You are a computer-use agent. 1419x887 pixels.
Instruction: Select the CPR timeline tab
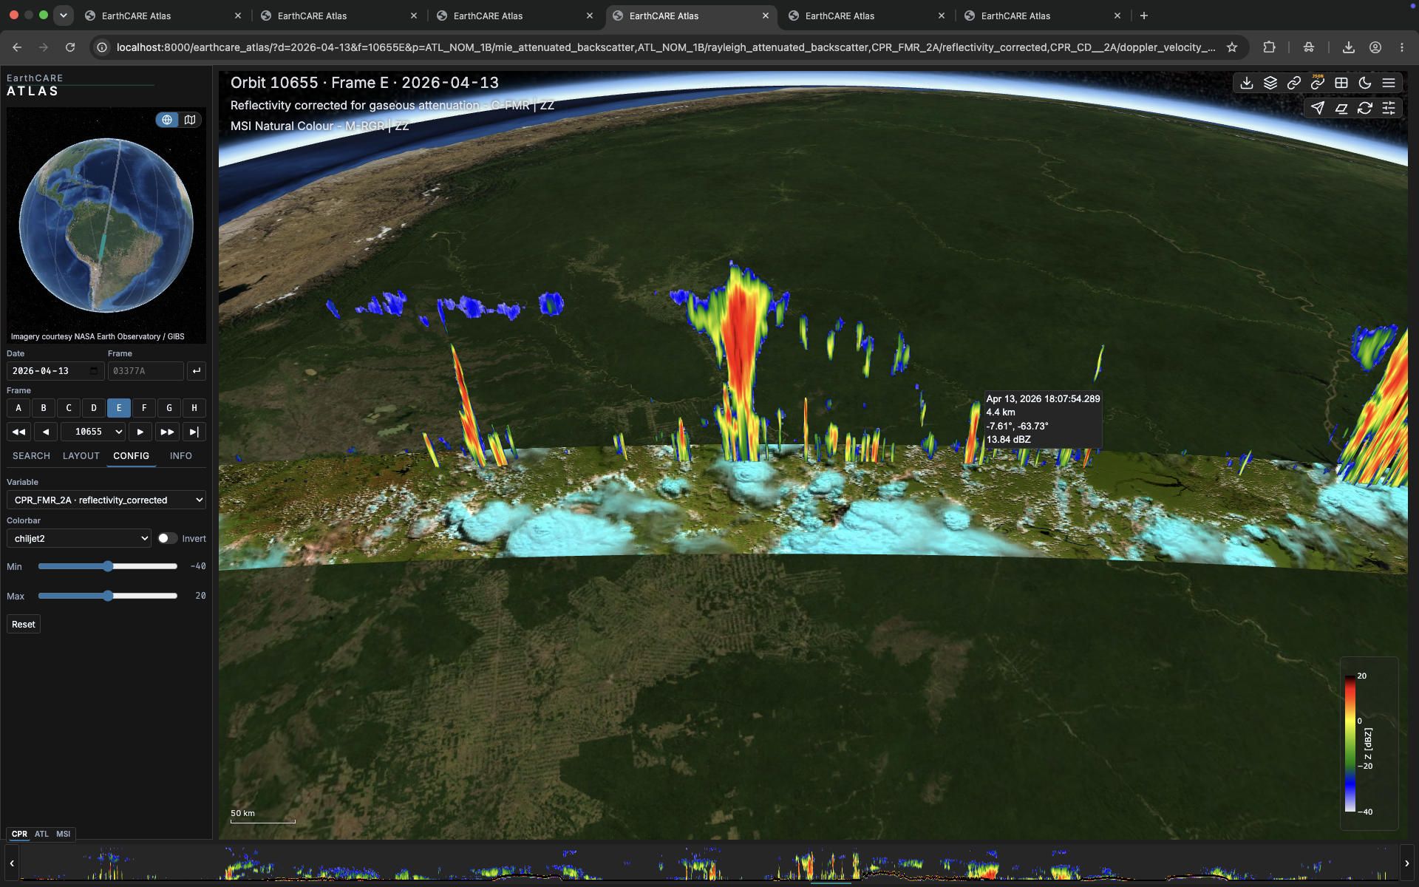19,834
